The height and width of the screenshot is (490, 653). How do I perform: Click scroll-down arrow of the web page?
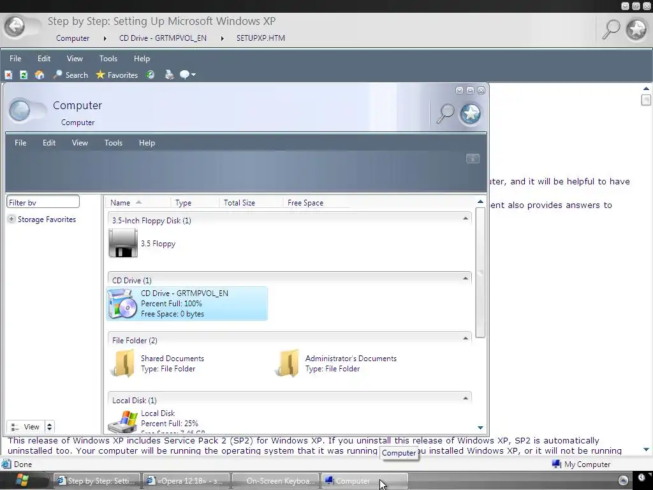[646, 450]
